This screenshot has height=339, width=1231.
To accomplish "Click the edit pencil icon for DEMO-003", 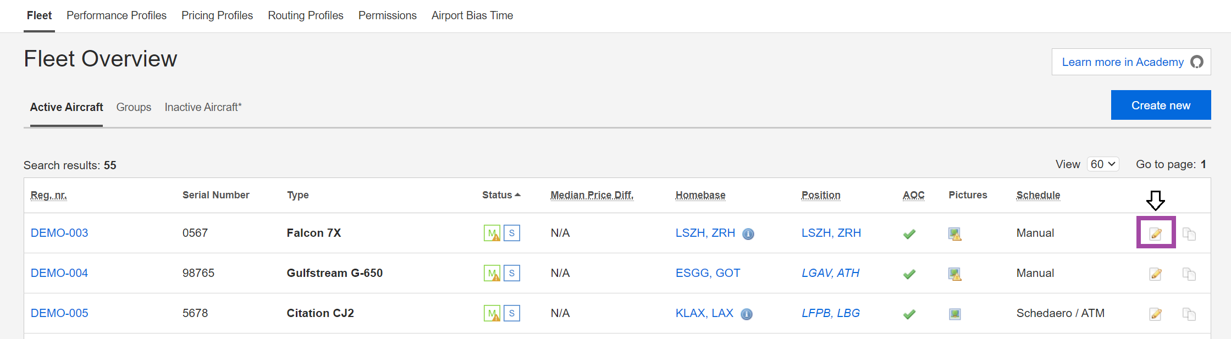I will 1156,234.
